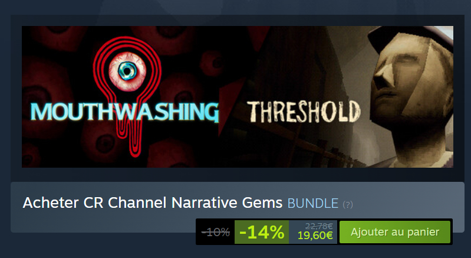Click the bloodshot eyeball icon

[127, 71]
